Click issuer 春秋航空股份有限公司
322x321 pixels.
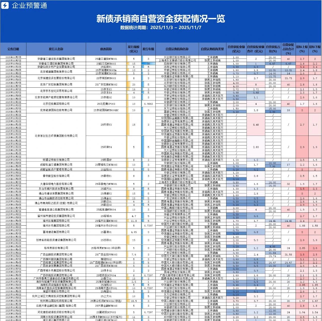tap(56, 176)
